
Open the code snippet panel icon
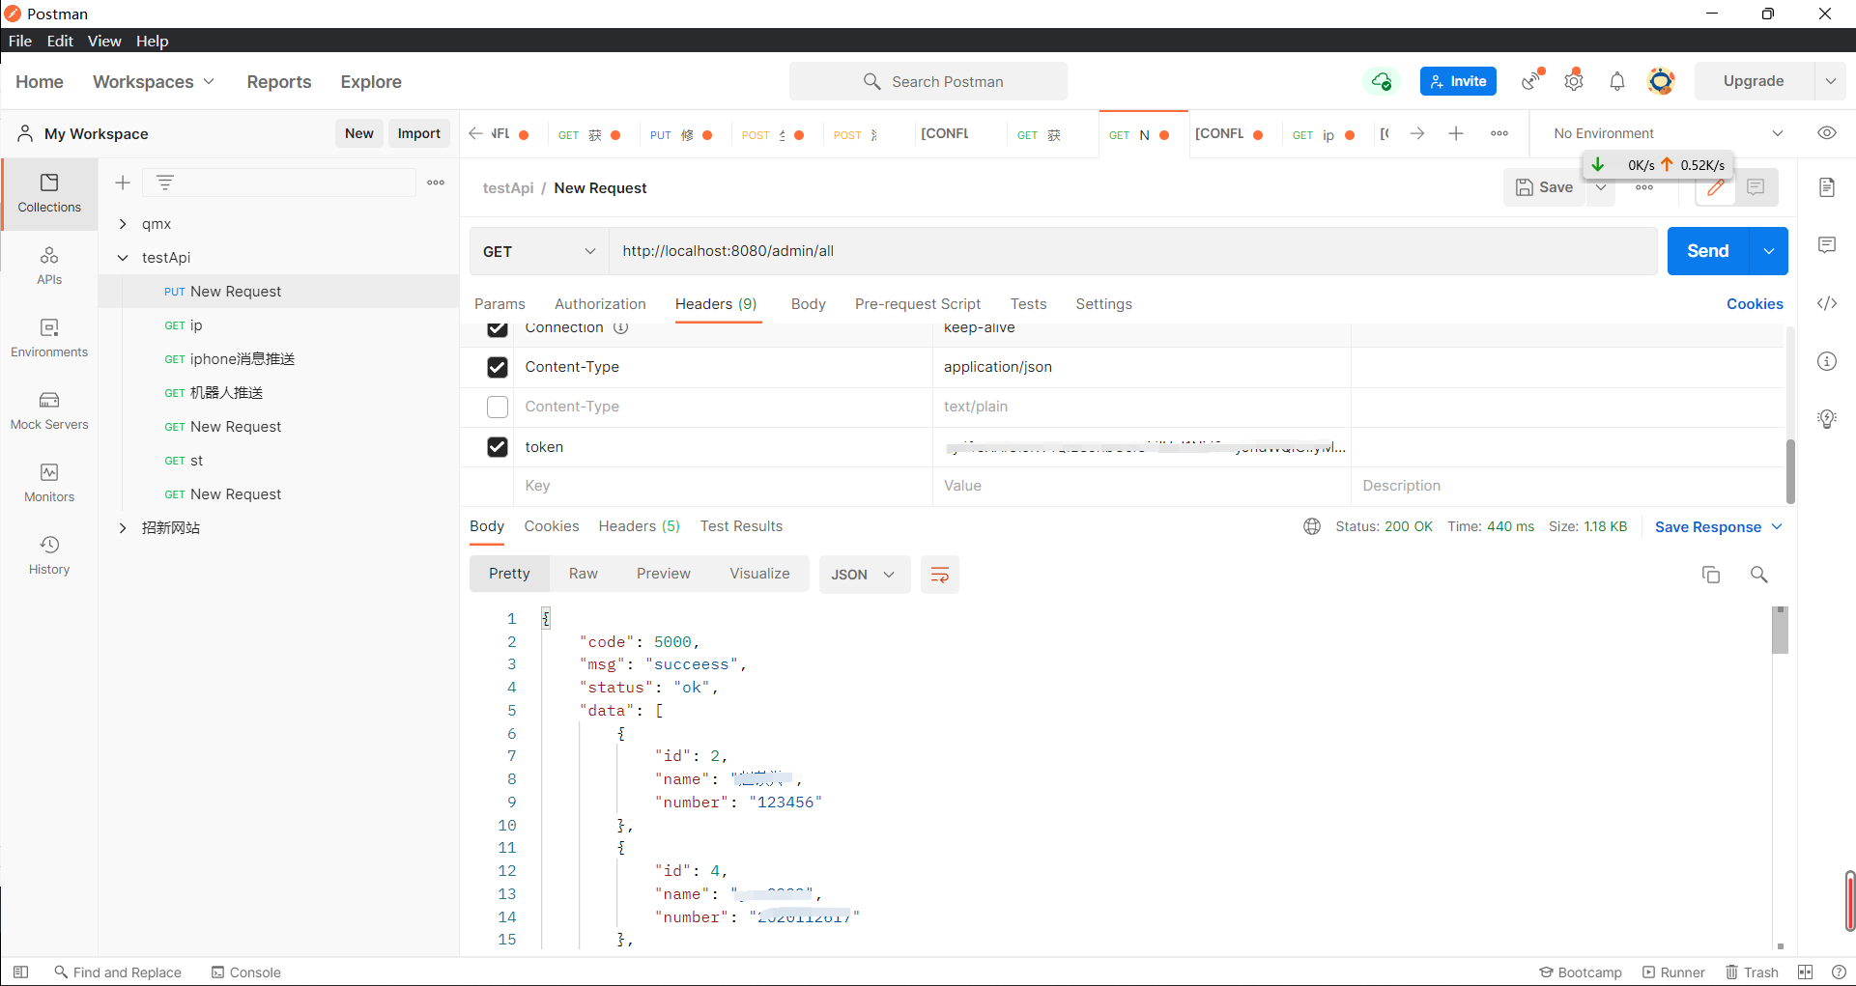(1826, 303)
